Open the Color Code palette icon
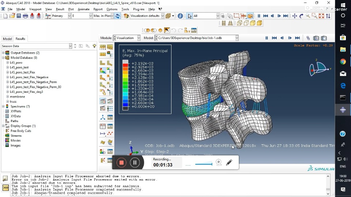The height and width of the screenshot is (197, 351). pyautogui.click(x=126, y=16)
